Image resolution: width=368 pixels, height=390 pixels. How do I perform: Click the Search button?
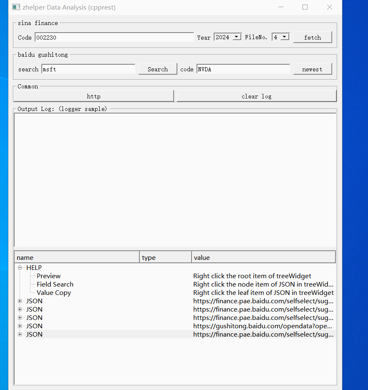pyautogui.click(x=158, y=69)
